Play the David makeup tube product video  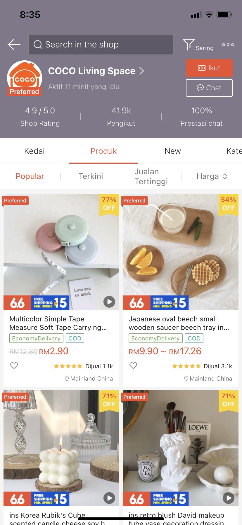229,498
